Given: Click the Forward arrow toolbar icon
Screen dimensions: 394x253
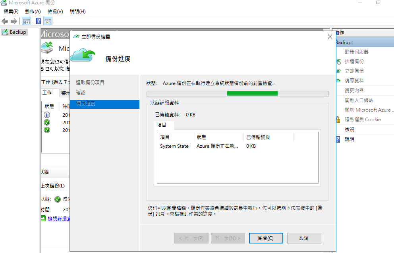Looking at the screenshot, I should click(14, 21).
